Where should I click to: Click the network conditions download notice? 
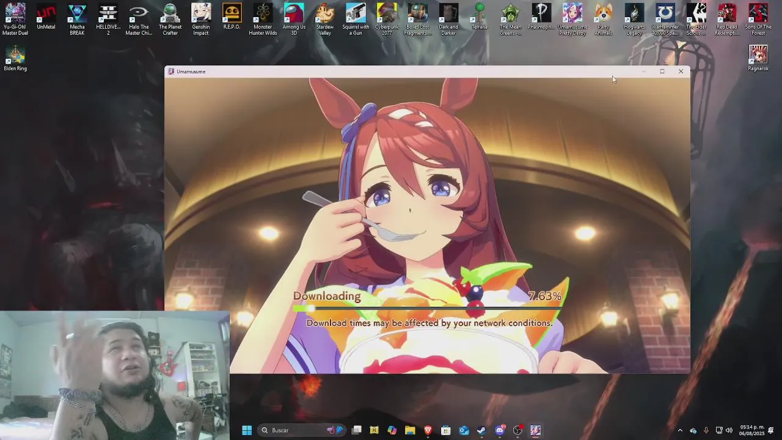[429, 323]
